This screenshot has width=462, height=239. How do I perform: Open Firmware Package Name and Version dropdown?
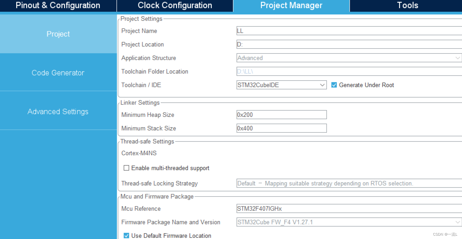tap(349, 222)
